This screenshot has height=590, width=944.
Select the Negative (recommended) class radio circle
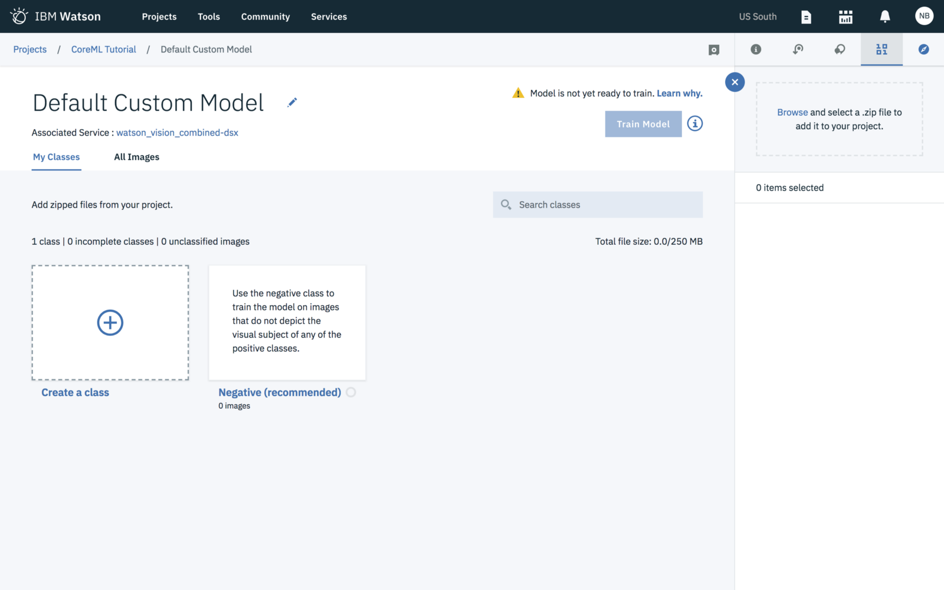coord(351,392)
